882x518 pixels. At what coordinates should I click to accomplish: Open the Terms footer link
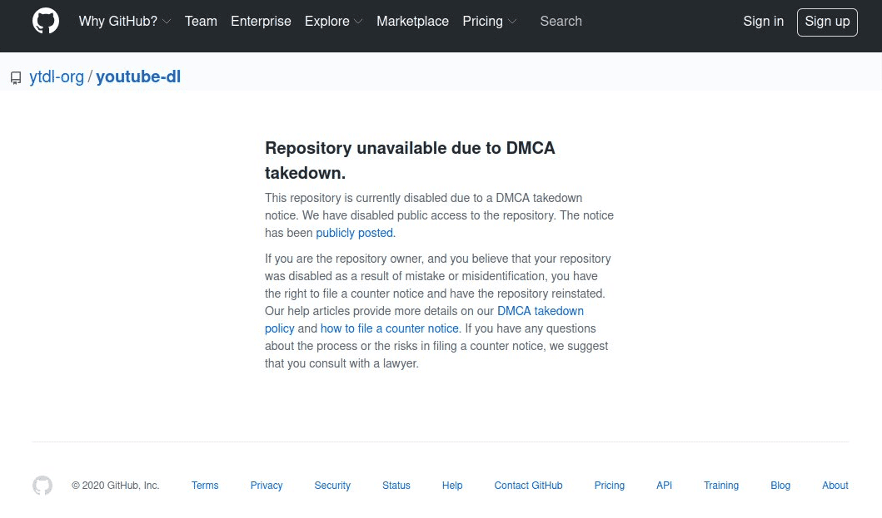click(x=205, y=486)
